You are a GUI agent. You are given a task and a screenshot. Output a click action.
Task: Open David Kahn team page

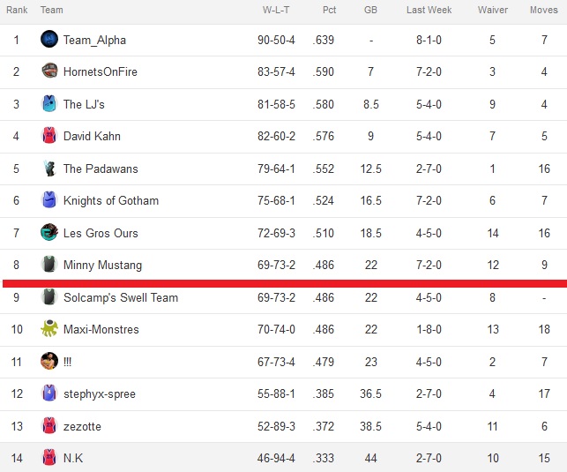pos(92,136)
